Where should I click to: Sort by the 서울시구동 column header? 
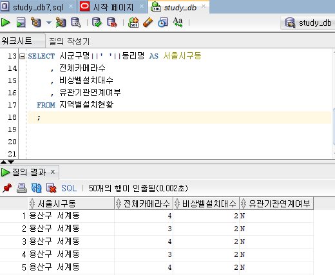pos(72,204)
